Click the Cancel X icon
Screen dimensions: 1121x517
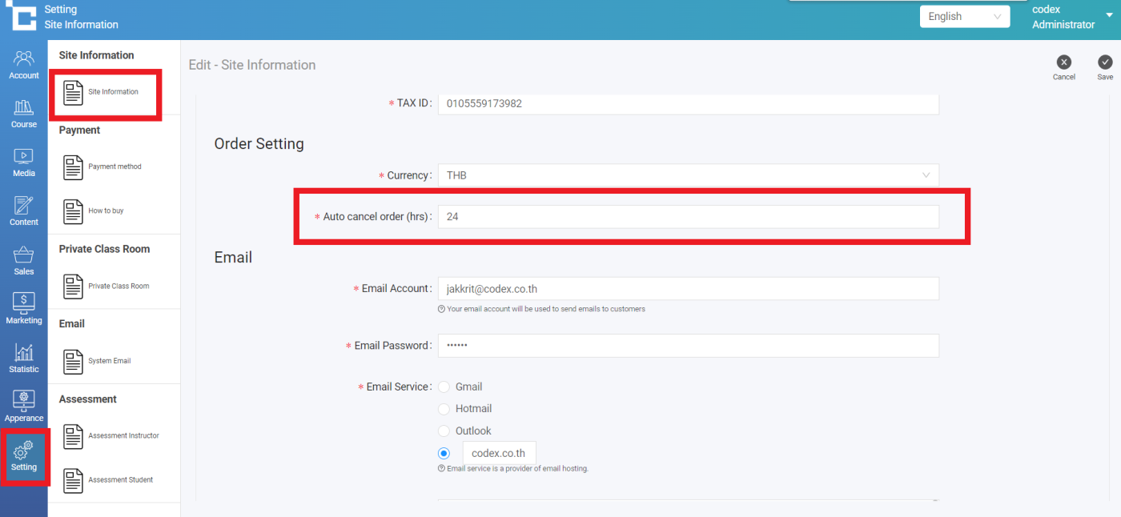coord(1063,62)
